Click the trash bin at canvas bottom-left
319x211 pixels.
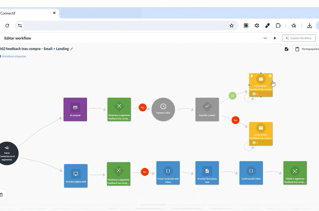click(x=2, y=195)
